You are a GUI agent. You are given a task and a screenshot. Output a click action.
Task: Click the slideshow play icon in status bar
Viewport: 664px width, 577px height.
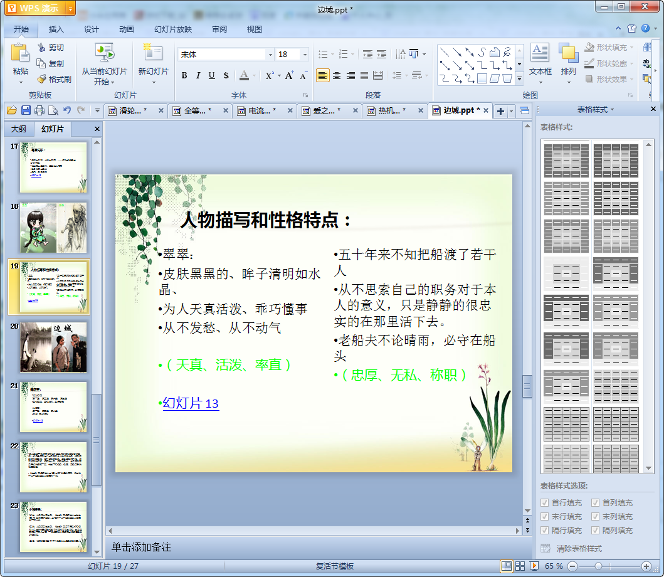(x=534, y=566)
